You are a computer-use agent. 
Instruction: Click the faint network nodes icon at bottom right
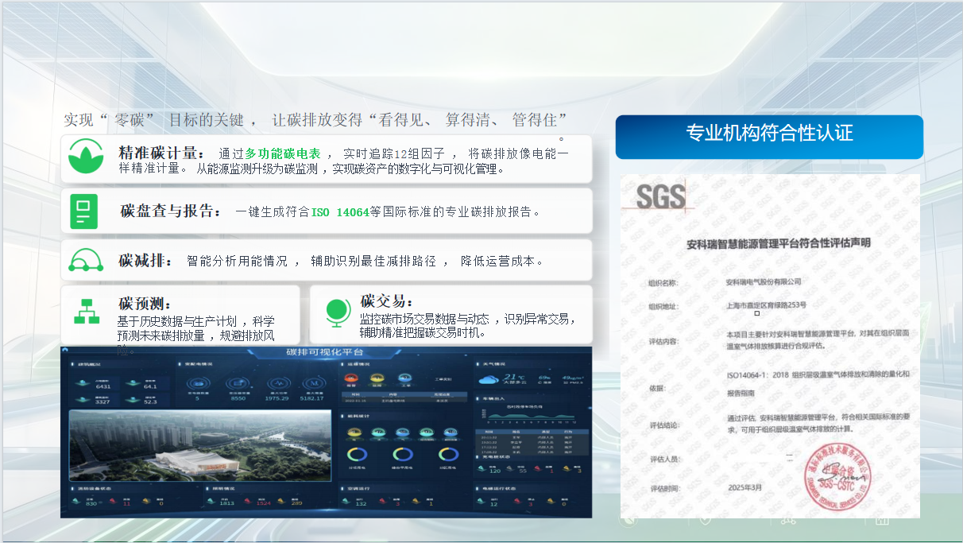[788, 518]
